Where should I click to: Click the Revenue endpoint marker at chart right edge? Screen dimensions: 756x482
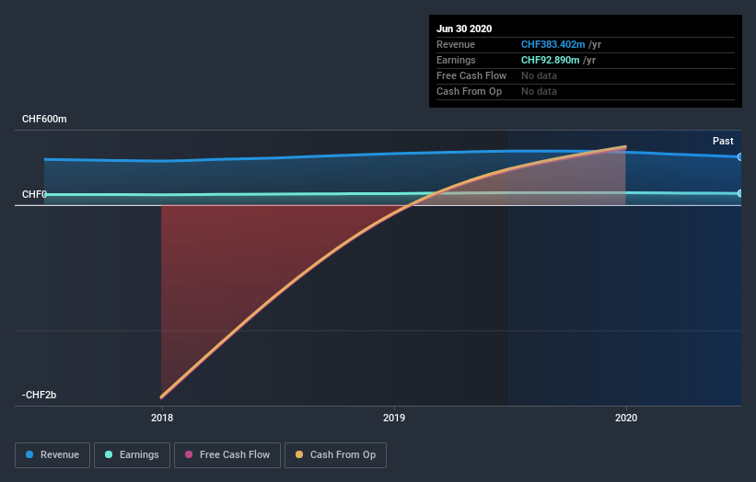click(x=739, y=157)
